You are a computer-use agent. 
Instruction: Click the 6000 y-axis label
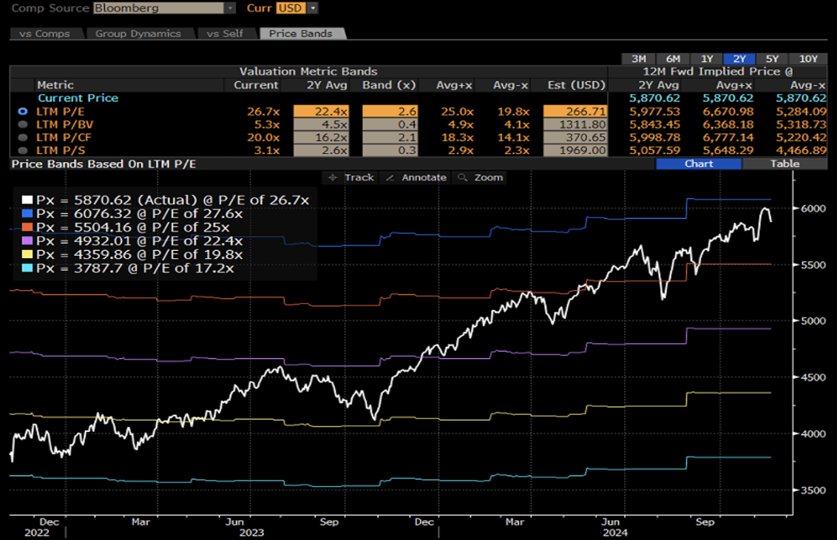tap(813, 209)
